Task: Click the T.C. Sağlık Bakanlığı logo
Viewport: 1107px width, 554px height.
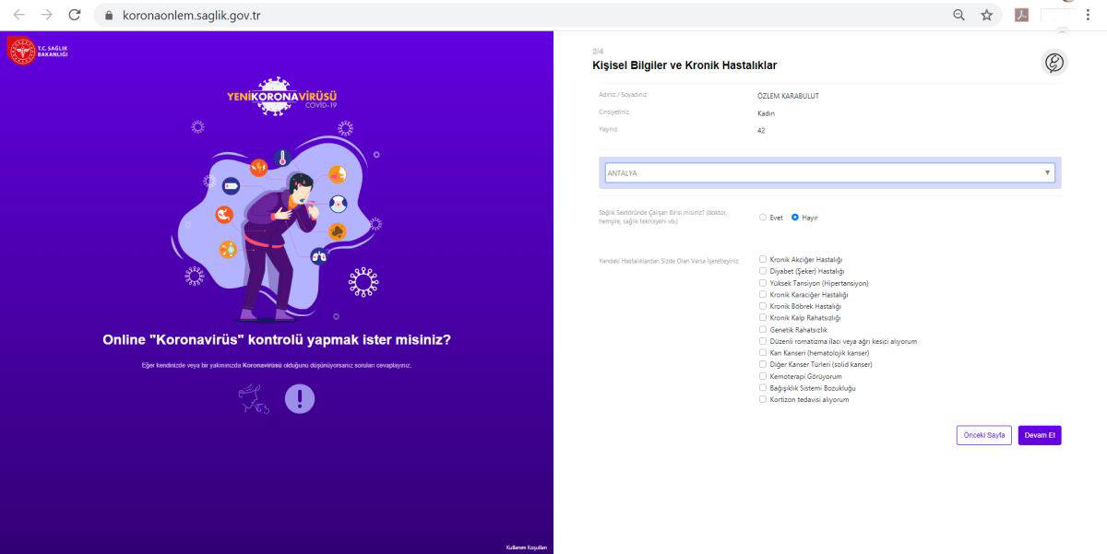Action: tap(37, 50)
